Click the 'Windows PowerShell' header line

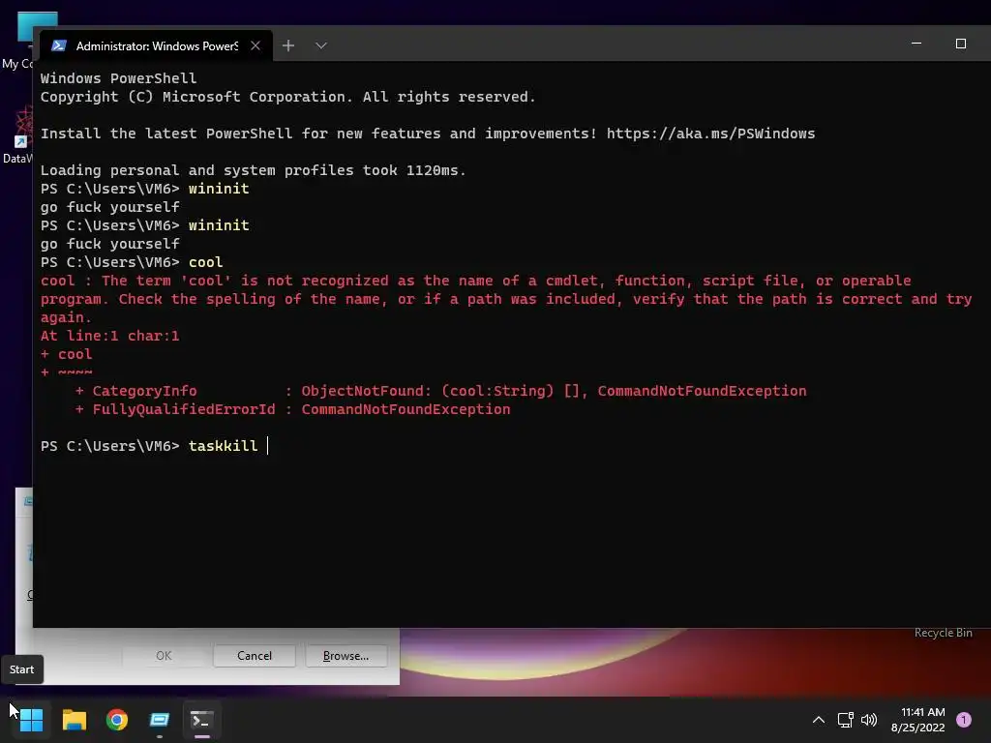[118, 78]
